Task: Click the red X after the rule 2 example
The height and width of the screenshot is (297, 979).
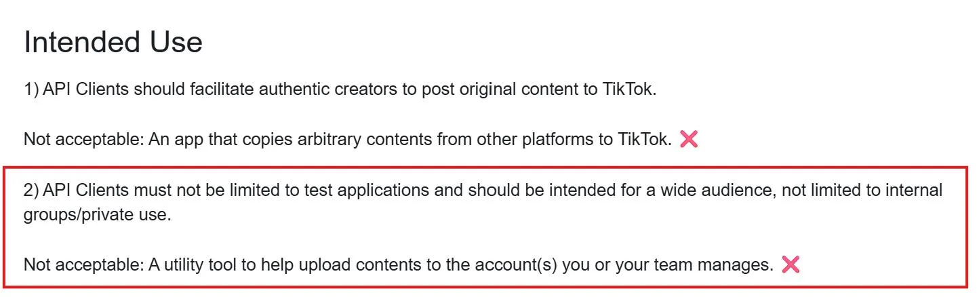Action: pos(791,264)
